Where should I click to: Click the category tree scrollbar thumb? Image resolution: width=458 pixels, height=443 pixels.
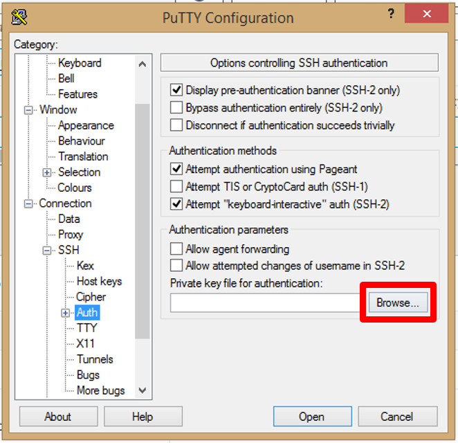coord(143,221)
